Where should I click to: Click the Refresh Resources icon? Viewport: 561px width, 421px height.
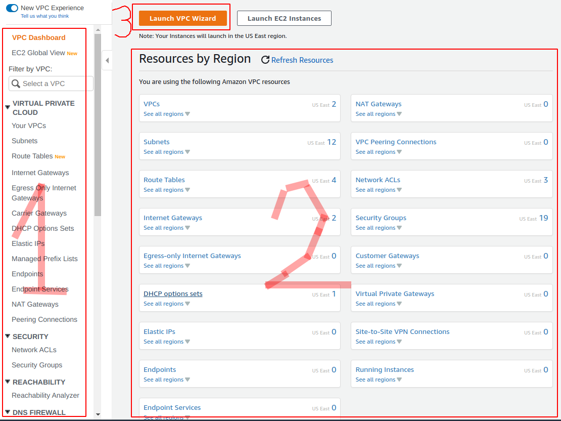(x=265, y=60)
